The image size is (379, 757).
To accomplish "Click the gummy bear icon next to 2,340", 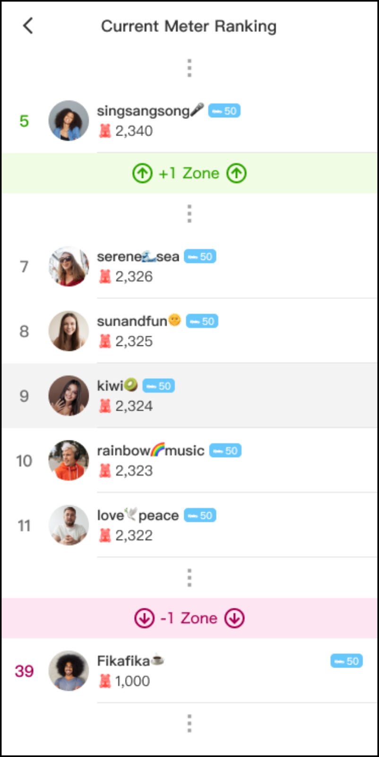I will [x=105, y=131].
